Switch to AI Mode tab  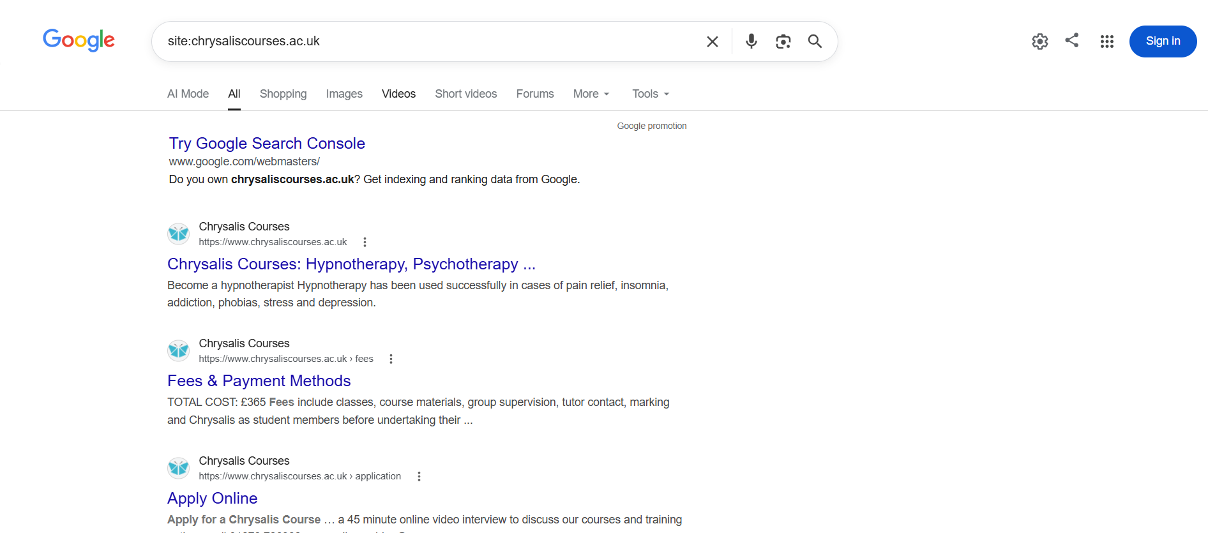(x=188, y=94)
